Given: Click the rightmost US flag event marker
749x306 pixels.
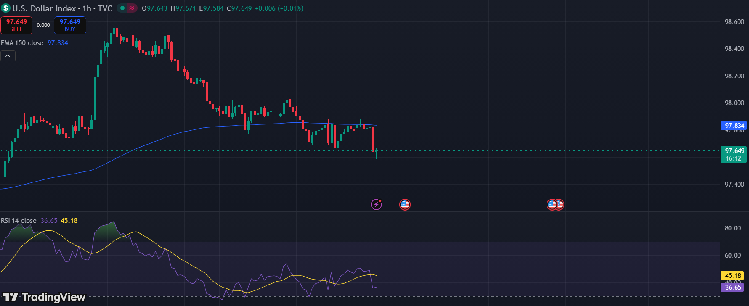Looking at the screenshot, I should [560, 205].
